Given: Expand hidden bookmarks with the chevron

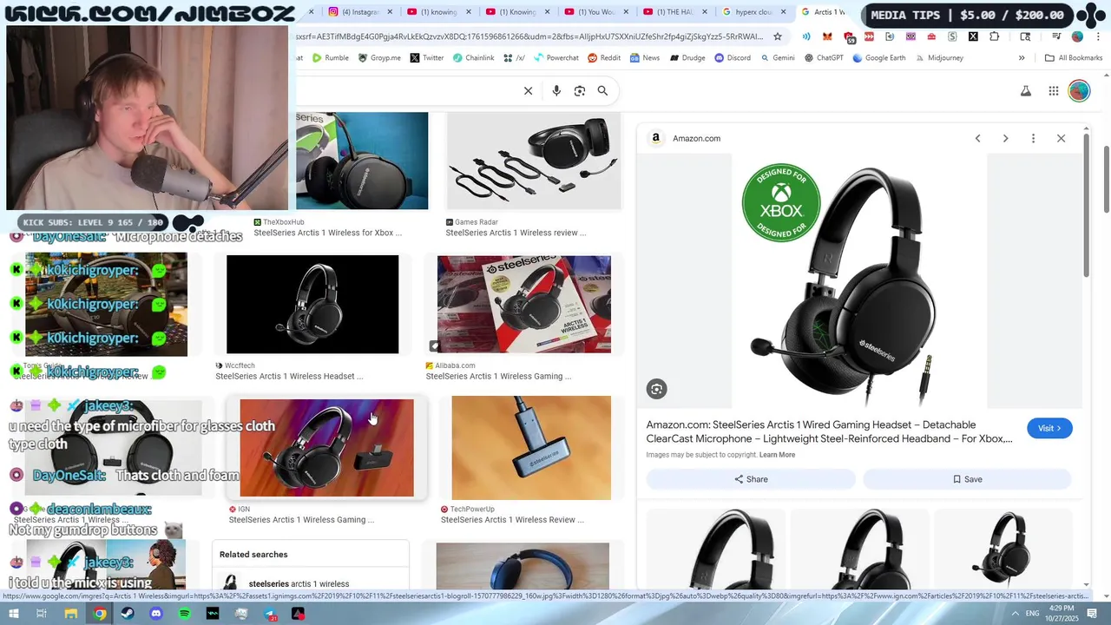Looking at the screenshot, I should click(1022, 58).
